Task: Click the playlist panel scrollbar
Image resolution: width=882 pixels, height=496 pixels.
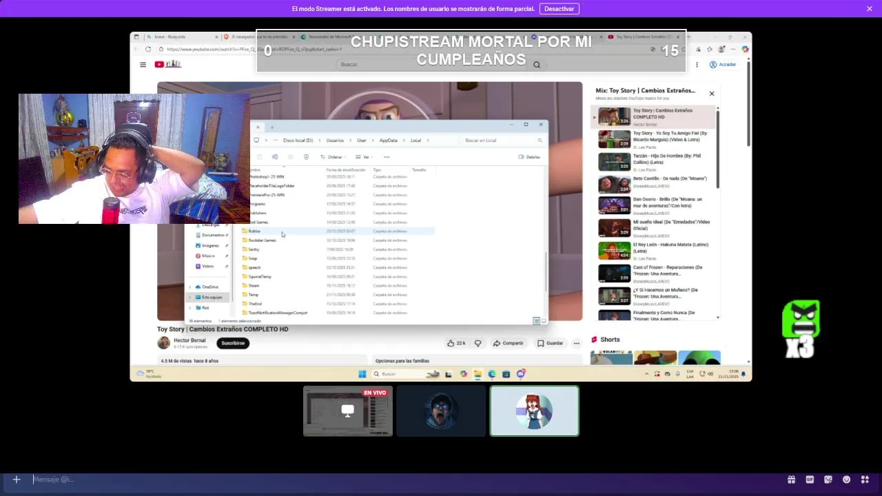Action: pos(718,148)
